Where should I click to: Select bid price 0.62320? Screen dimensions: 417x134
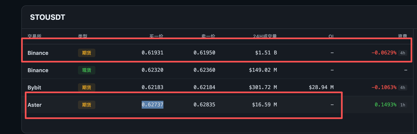tap(152, 70)
